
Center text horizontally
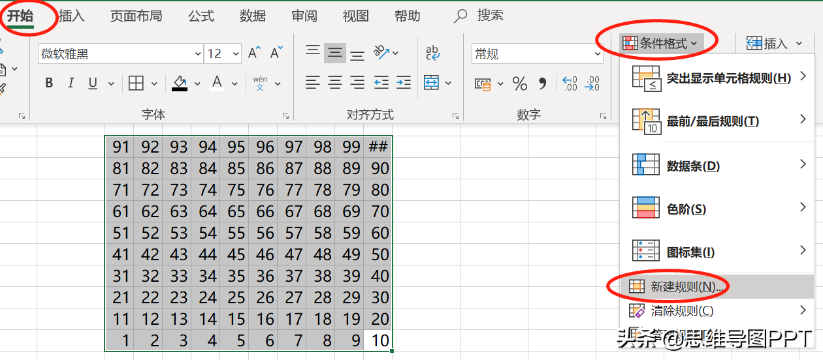[335, 83]
